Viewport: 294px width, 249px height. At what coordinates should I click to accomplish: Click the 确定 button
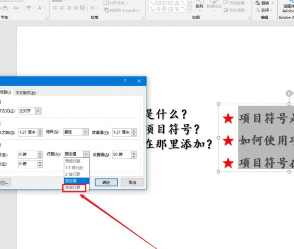tap(106, 182)
